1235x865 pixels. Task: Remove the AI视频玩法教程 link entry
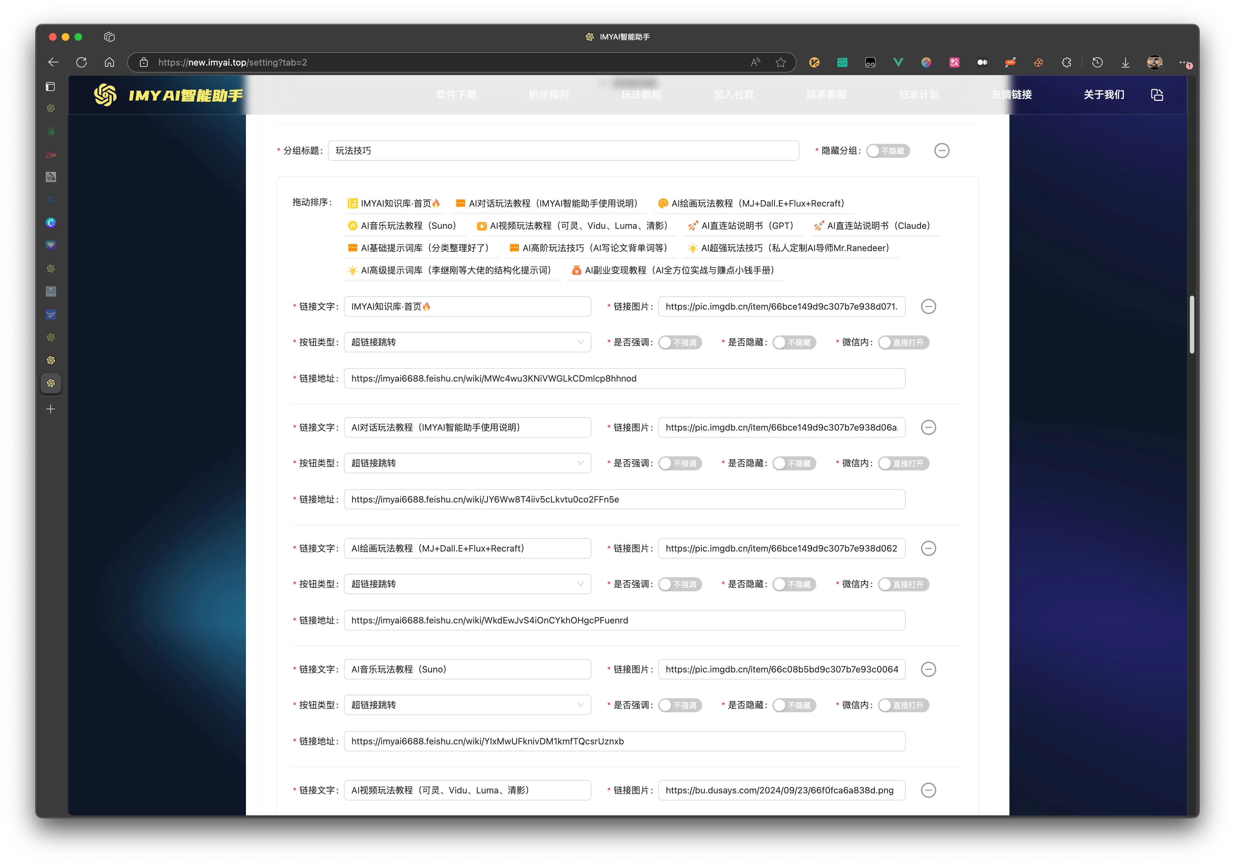pyautogui.click(x=928, y=790)
